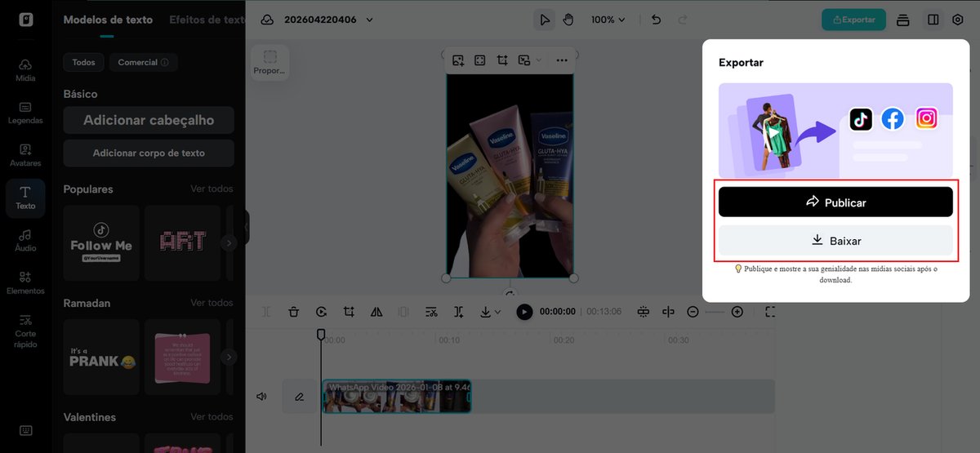Click the add image icon above the video
This screenshot has width=980, height=453.
click(458, 60)
